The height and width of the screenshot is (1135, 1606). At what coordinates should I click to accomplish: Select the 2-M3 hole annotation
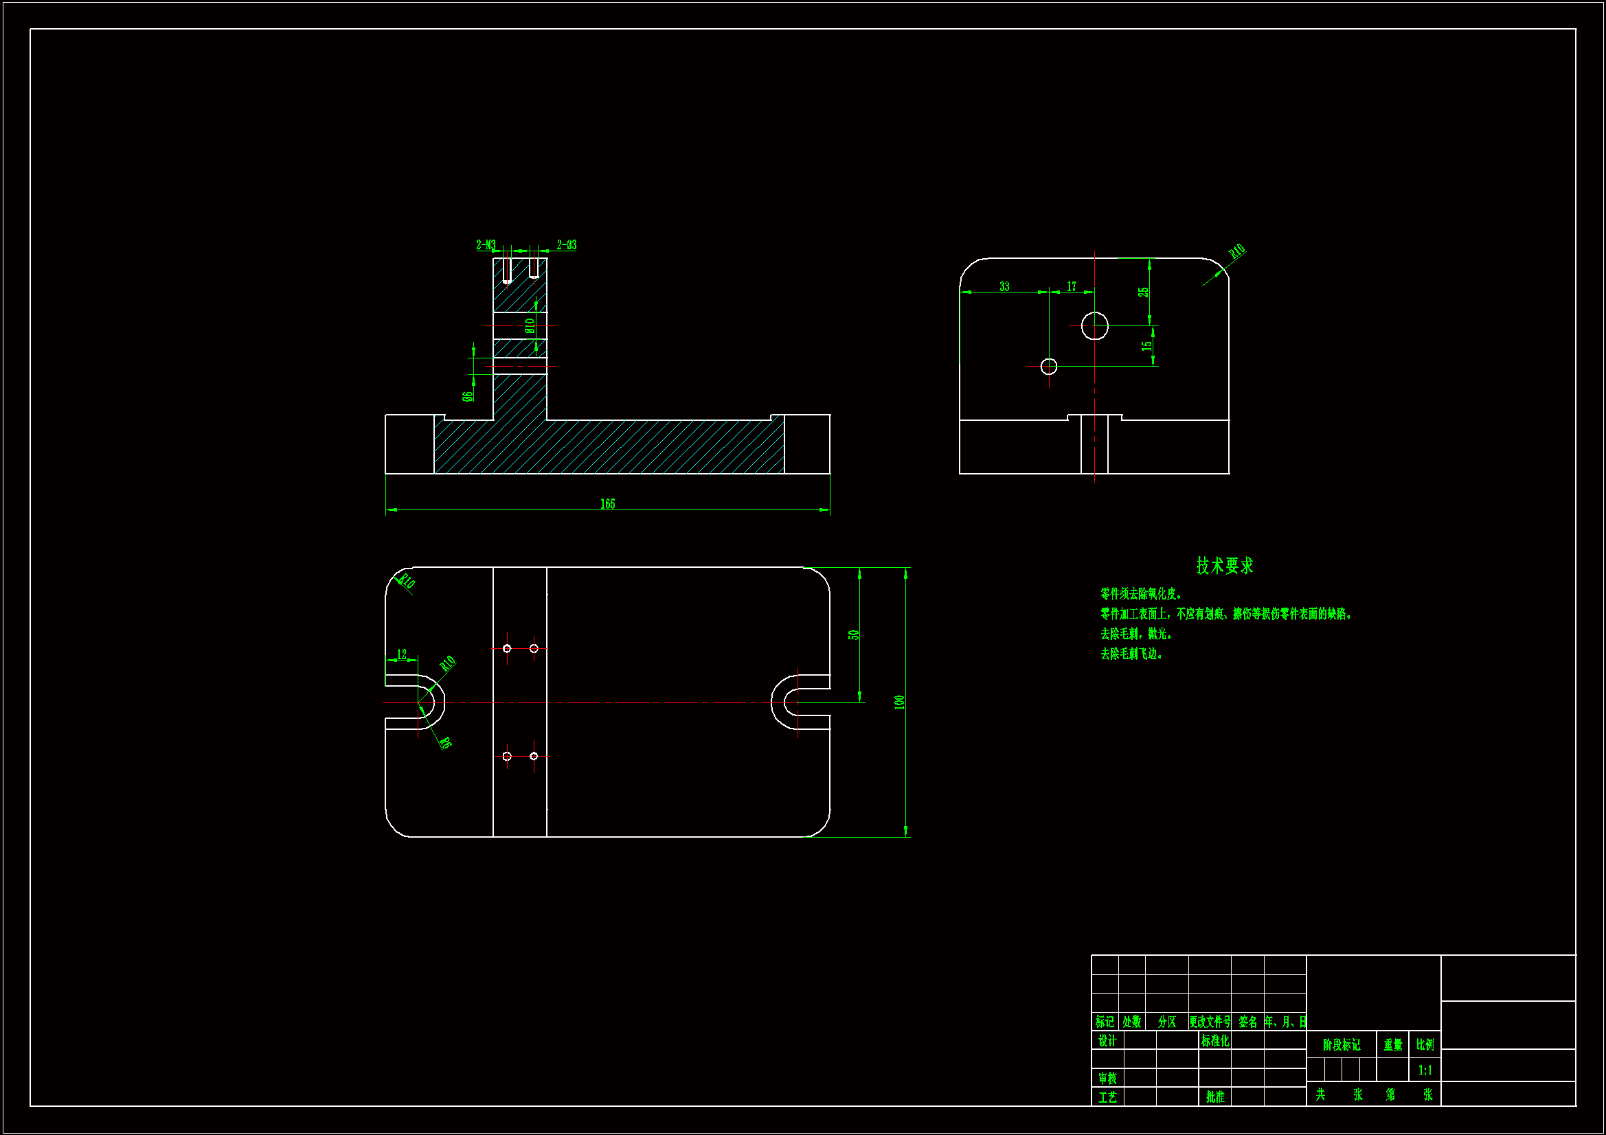point(486,244)
